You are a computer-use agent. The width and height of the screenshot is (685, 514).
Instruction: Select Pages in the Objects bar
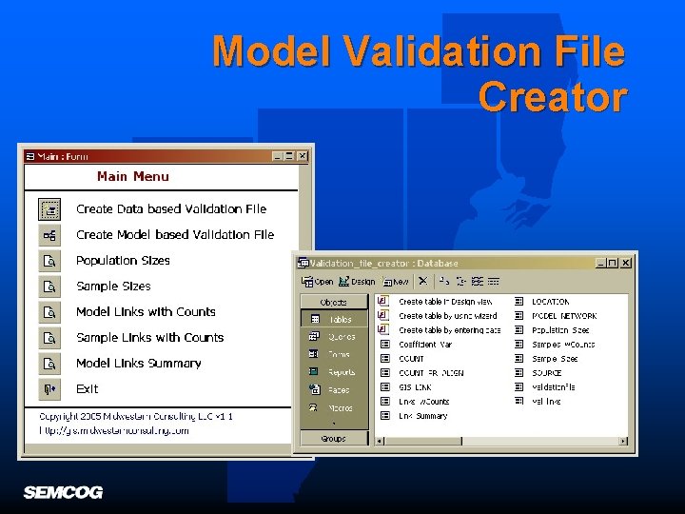(x=334, y=390)
